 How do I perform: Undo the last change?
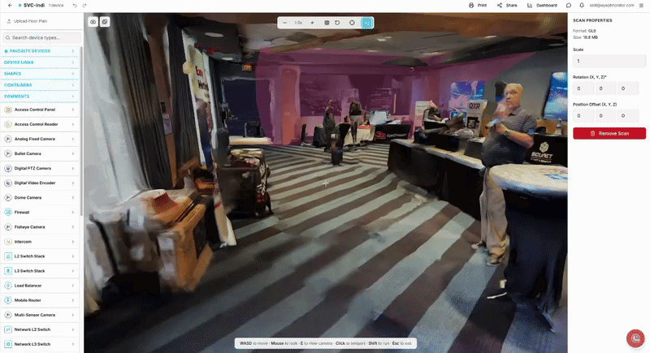point(75,6)
